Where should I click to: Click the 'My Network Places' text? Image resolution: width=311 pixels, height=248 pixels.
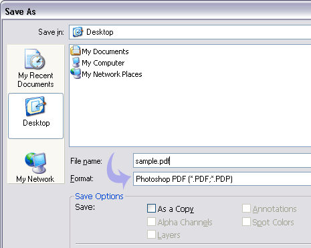112,74
